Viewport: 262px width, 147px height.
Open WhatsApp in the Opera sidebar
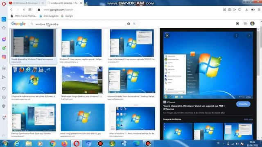(x=4, y=48)
